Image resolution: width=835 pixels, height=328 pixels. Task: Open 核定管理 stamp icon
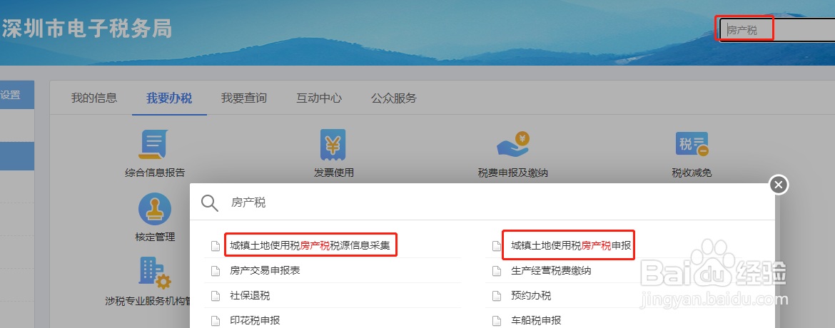coord(154,209)
